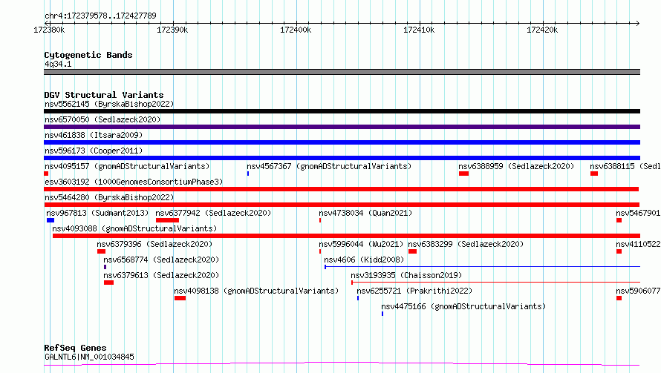
Task: Click nsv4475166 (gnomADStructuralVariants) label
Action: click(463, 306)
